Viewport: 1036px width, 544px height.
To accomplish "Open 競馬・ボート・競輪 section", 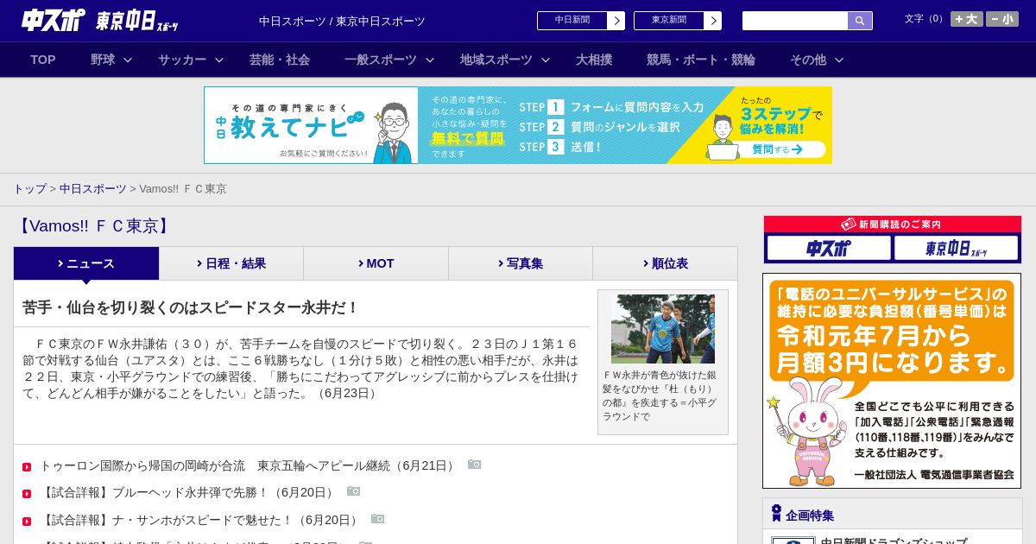I will pyautogui.click(x=701, y=60).
